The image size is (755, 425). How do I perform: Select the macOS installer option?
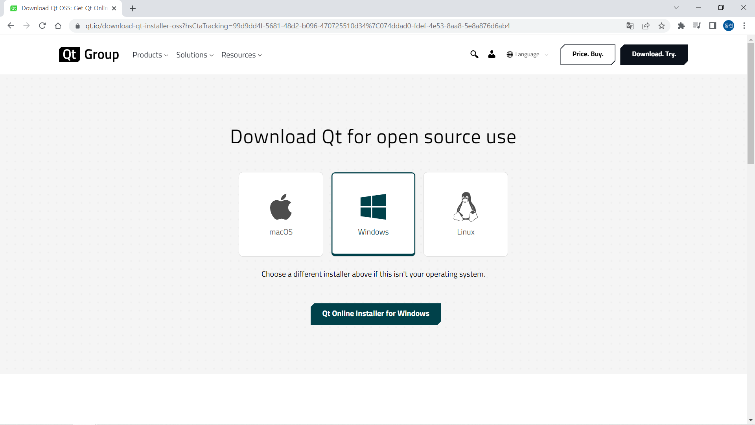point(281,214)
